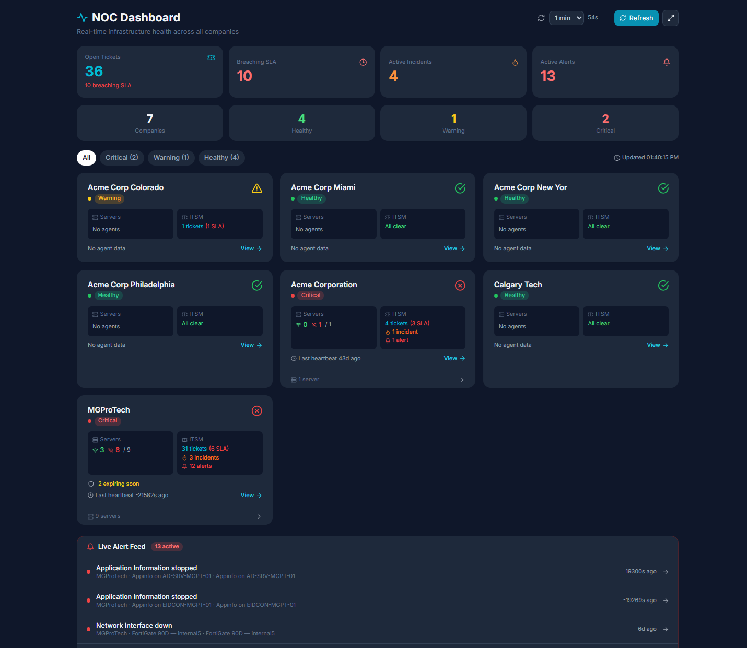Click flame '3 incidents' in MGProTech

(200, 458)
